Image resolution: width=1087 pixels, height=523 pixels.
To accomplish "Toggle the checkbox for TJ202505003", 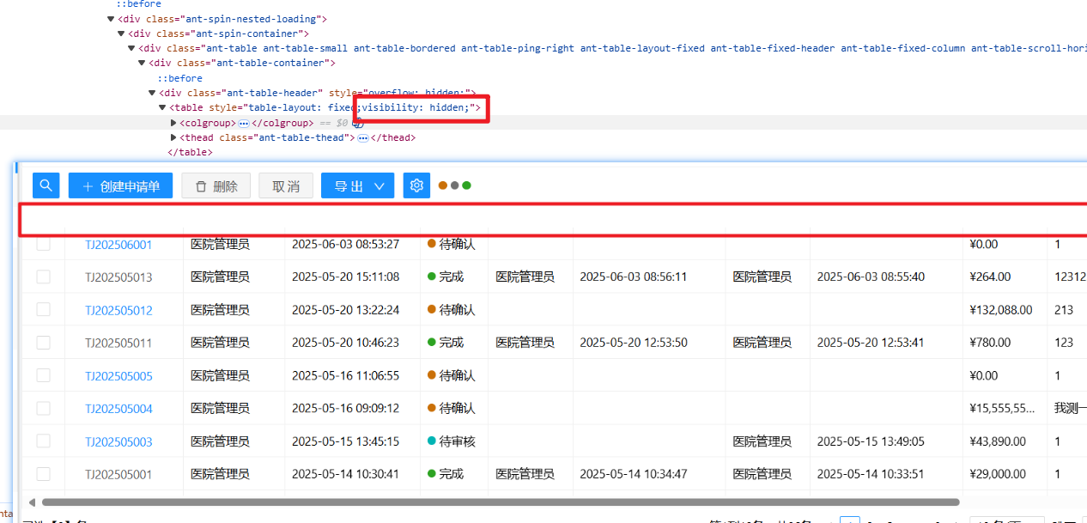I will click(43, 441).
